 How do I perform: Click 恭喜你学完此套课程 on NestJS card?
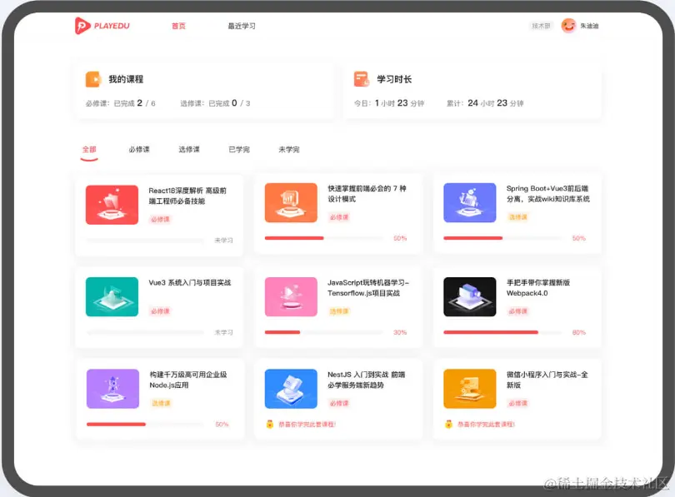pos(307,425)
